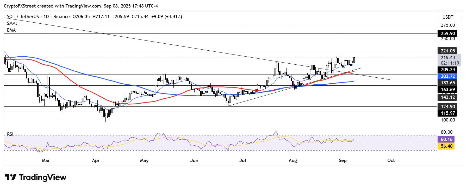This screenshot has height=189, width=467.
Task: Select the RSI indicator label
Action: 10,134
